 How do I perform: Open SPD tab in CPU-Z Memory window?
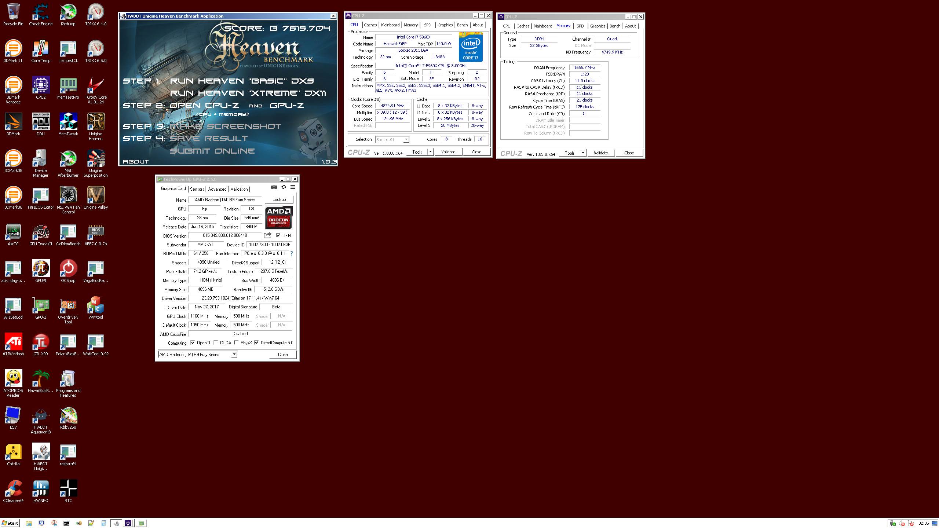click(580, 26)
